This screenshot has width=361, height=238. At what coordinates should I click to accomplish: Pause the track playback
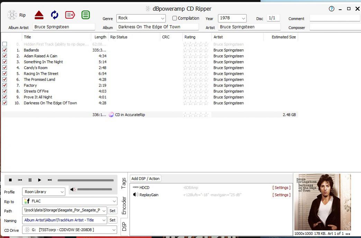[30, 180]
